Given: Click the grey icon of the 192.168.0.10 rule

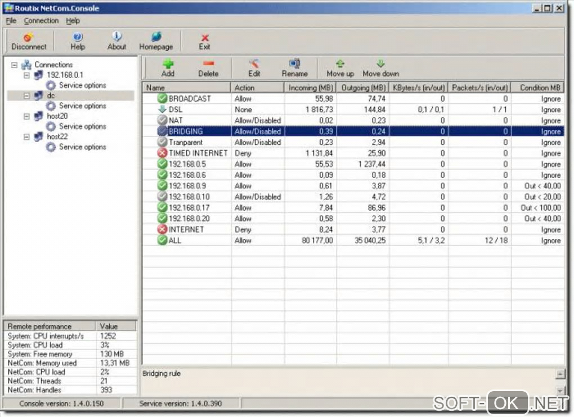Looking at the screenshot, I should point(162,197).
